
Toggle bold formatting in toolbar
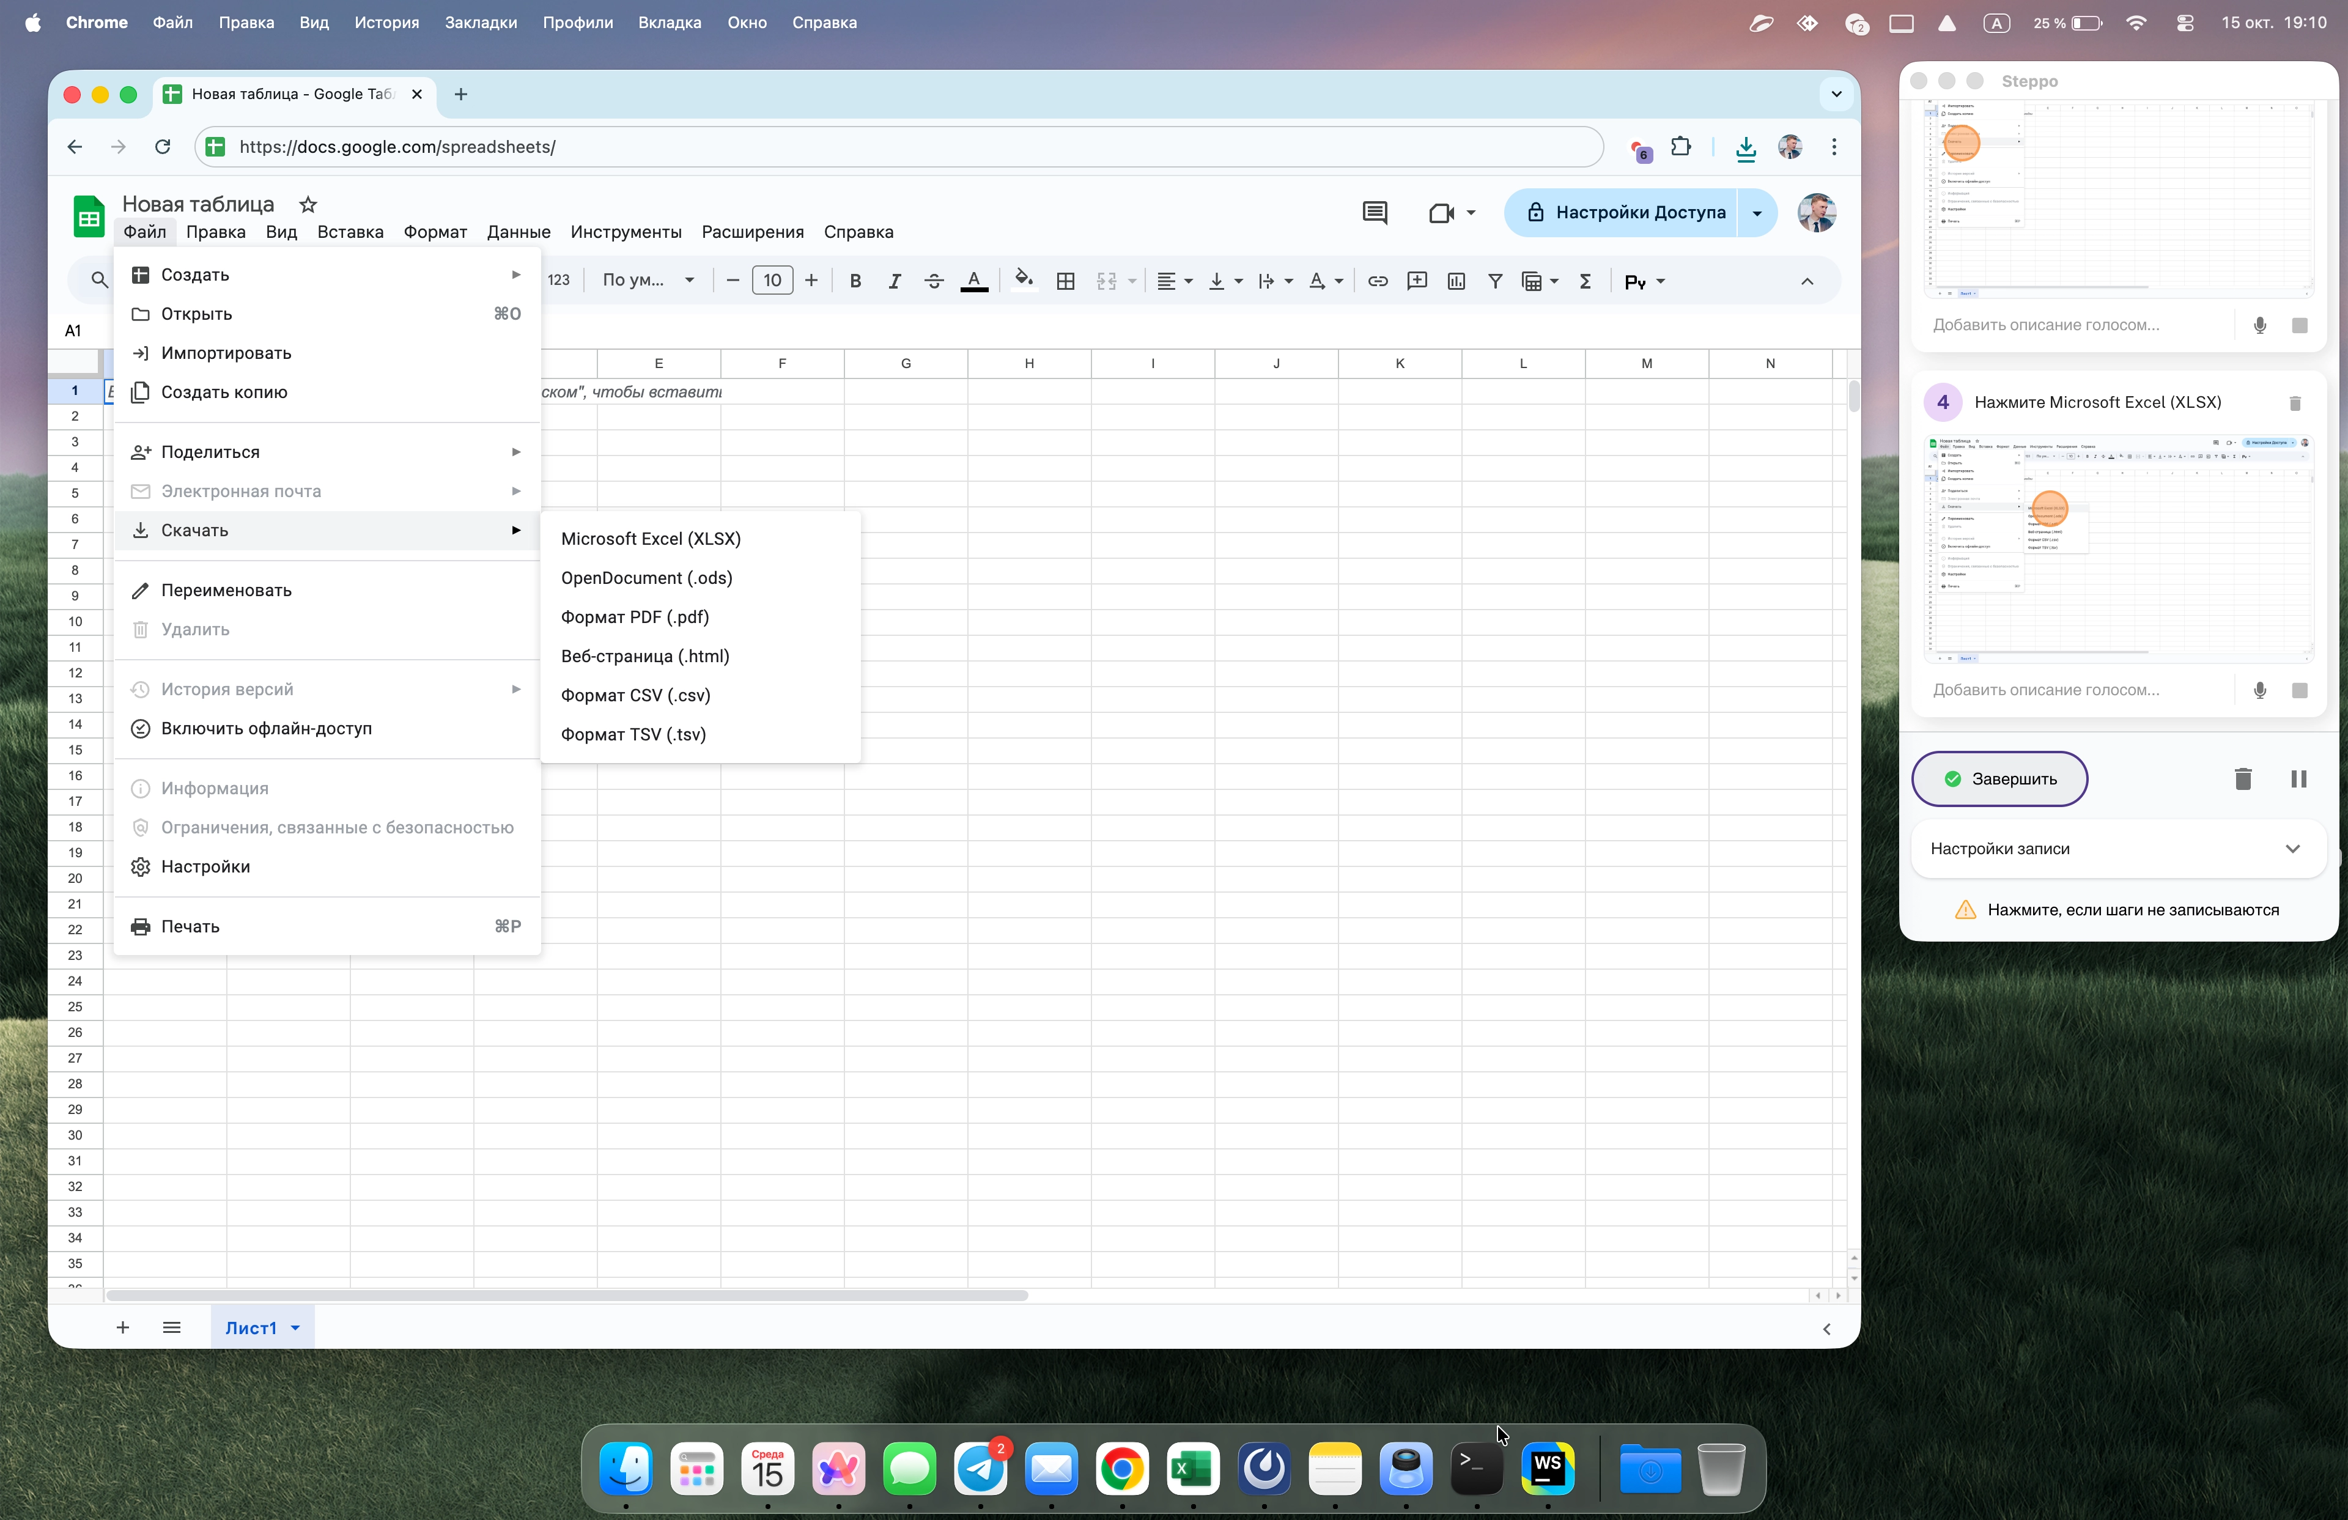[855, 281]
